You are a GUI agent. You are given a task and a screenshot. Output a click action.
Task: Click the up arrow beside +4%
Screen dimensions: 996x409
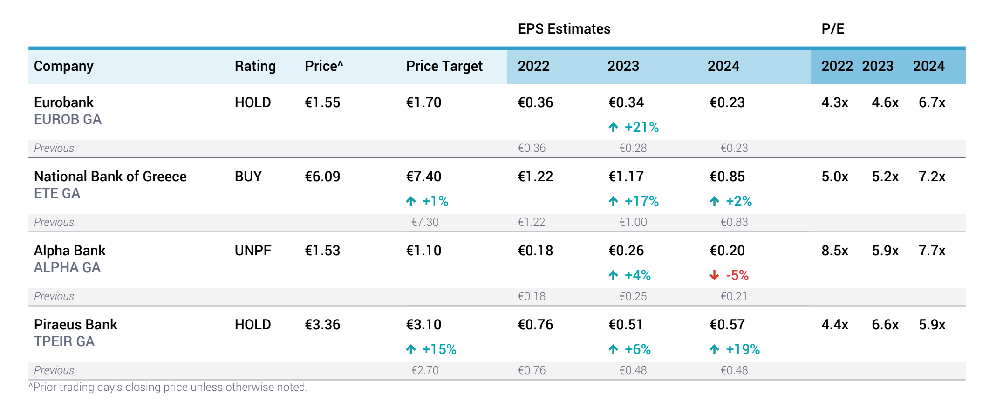[613, 275]
